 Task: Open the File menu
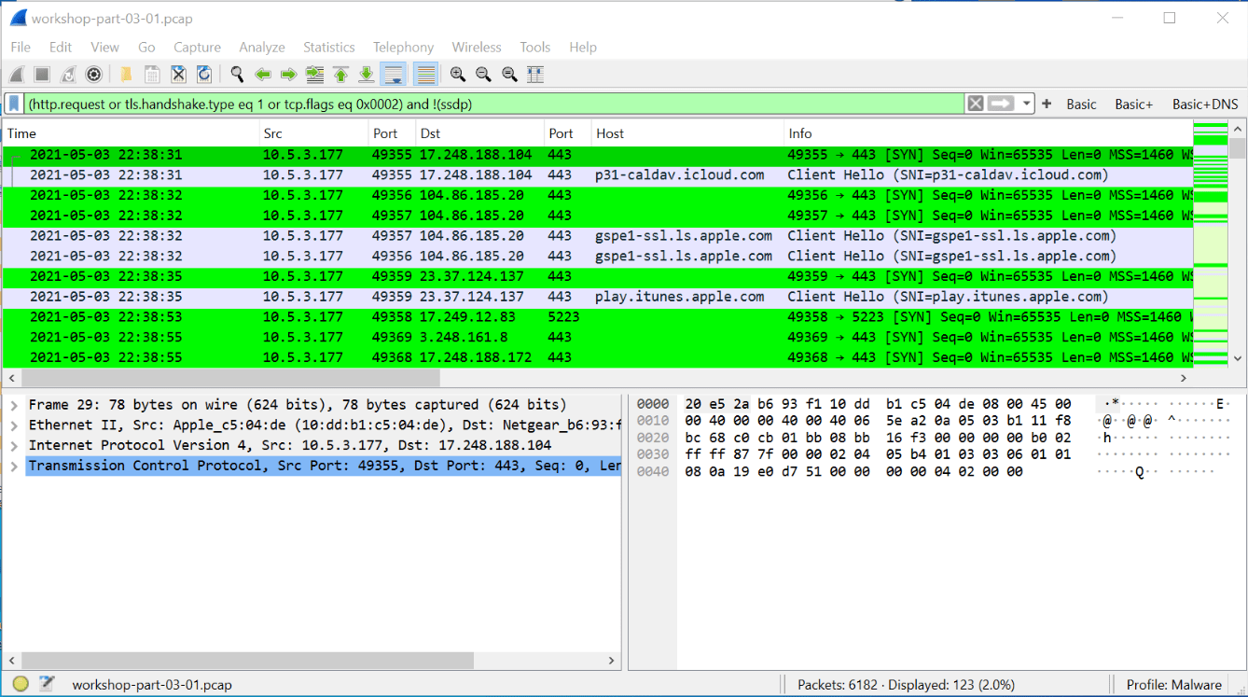(21, 47)
